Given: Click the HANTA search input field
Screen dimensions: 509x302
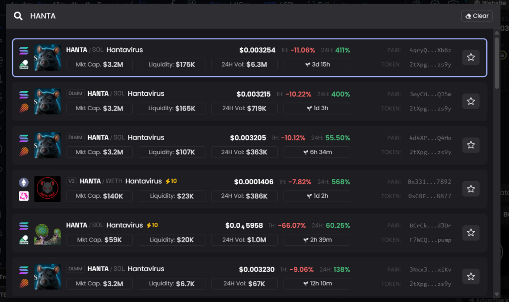Looking at the screenshot, I should coord(240,16).
